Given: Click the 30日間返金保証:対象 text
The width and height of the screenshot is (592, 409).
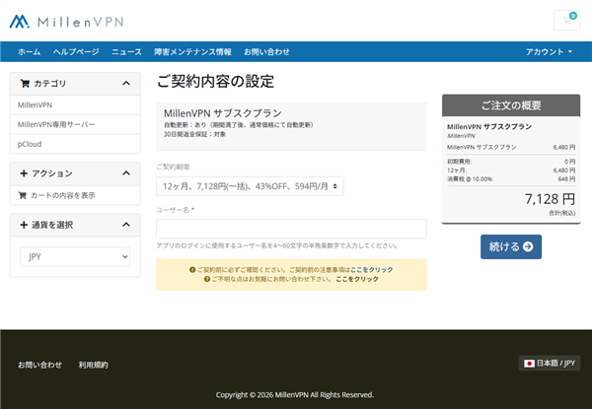Looking at the screenshot, I should (x=194, y=134).
